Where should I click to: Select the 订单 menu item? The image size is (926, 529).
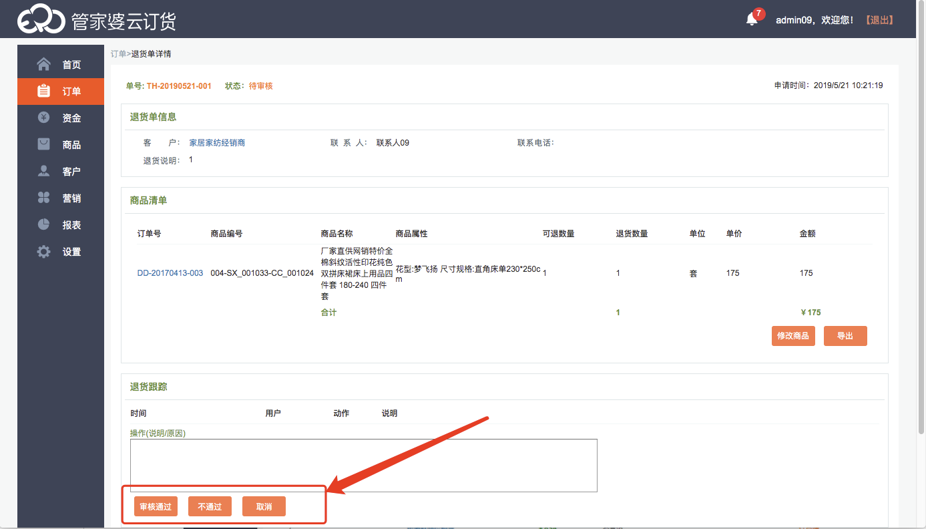tap(61, 92)
